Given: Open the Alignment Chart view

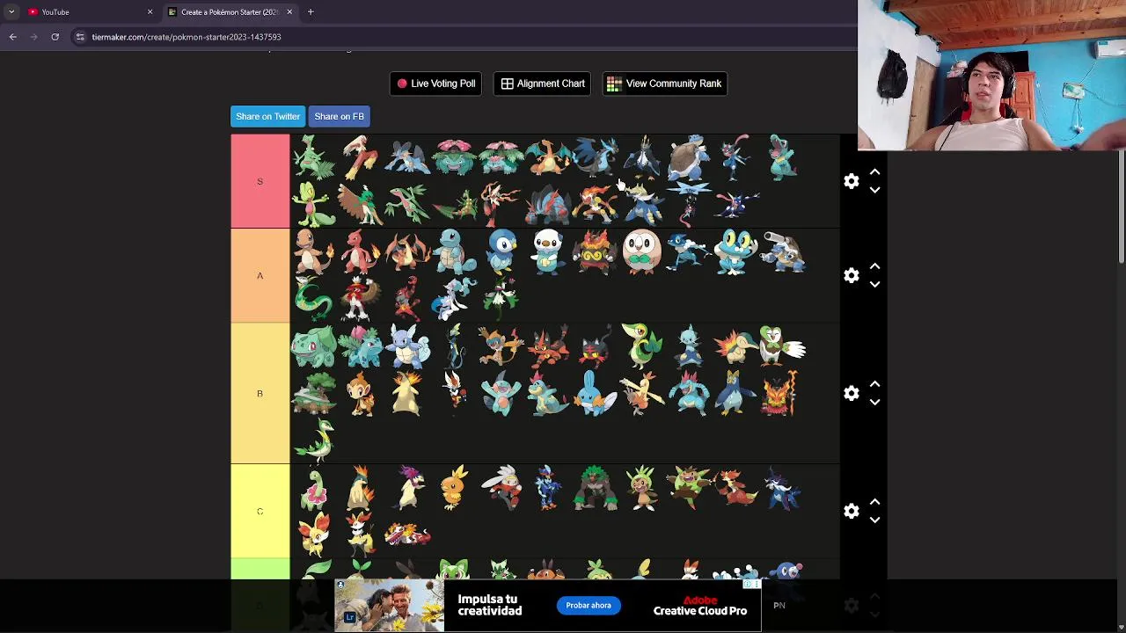Looking at the screenshot, I should tap(542, 84).
